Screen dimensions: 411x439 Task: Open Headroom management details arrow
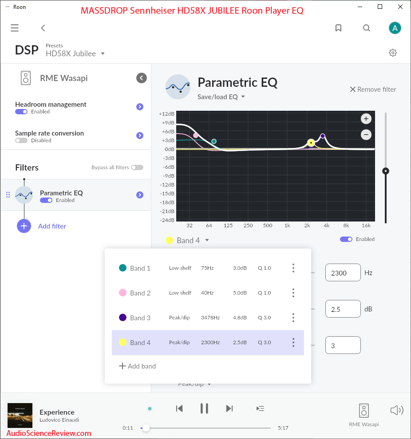(x=140, y=107)
